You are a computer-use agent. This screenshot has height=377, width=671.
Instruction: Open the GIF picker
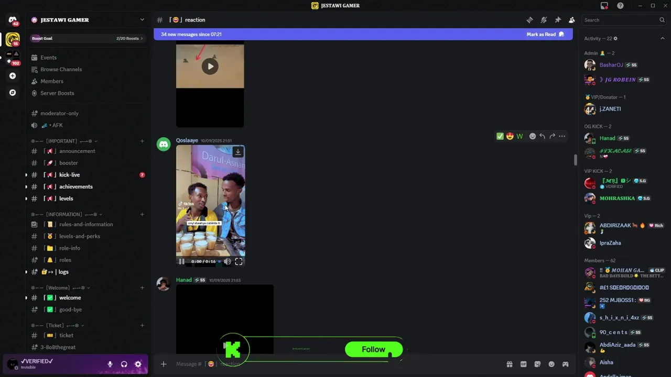(523, 364)
